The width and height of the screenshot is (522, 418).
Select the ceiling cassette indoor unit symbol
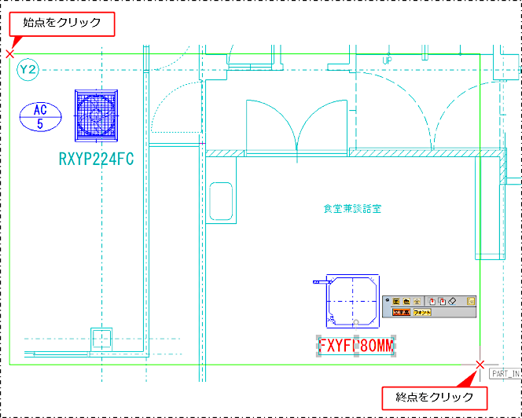coord(351,302)
